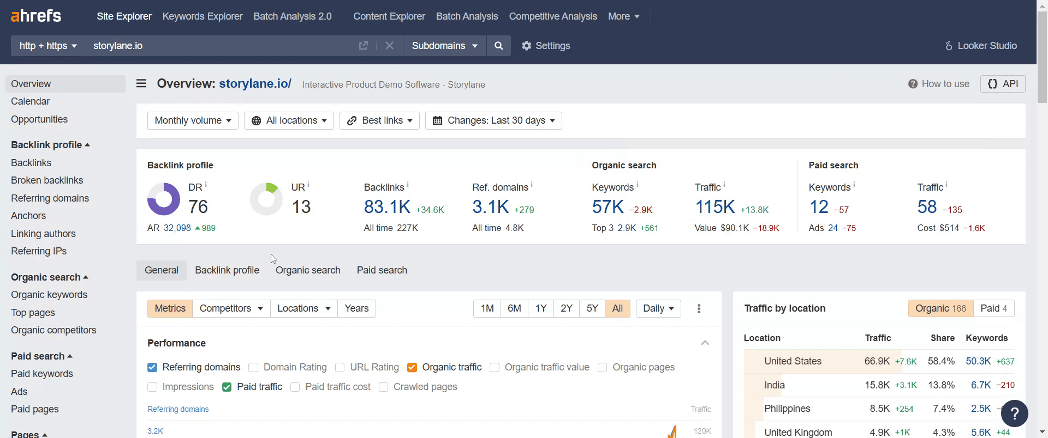Disable the Paid traffic checkbox
The image size is (1048, 438).
(x=227, y=387)
